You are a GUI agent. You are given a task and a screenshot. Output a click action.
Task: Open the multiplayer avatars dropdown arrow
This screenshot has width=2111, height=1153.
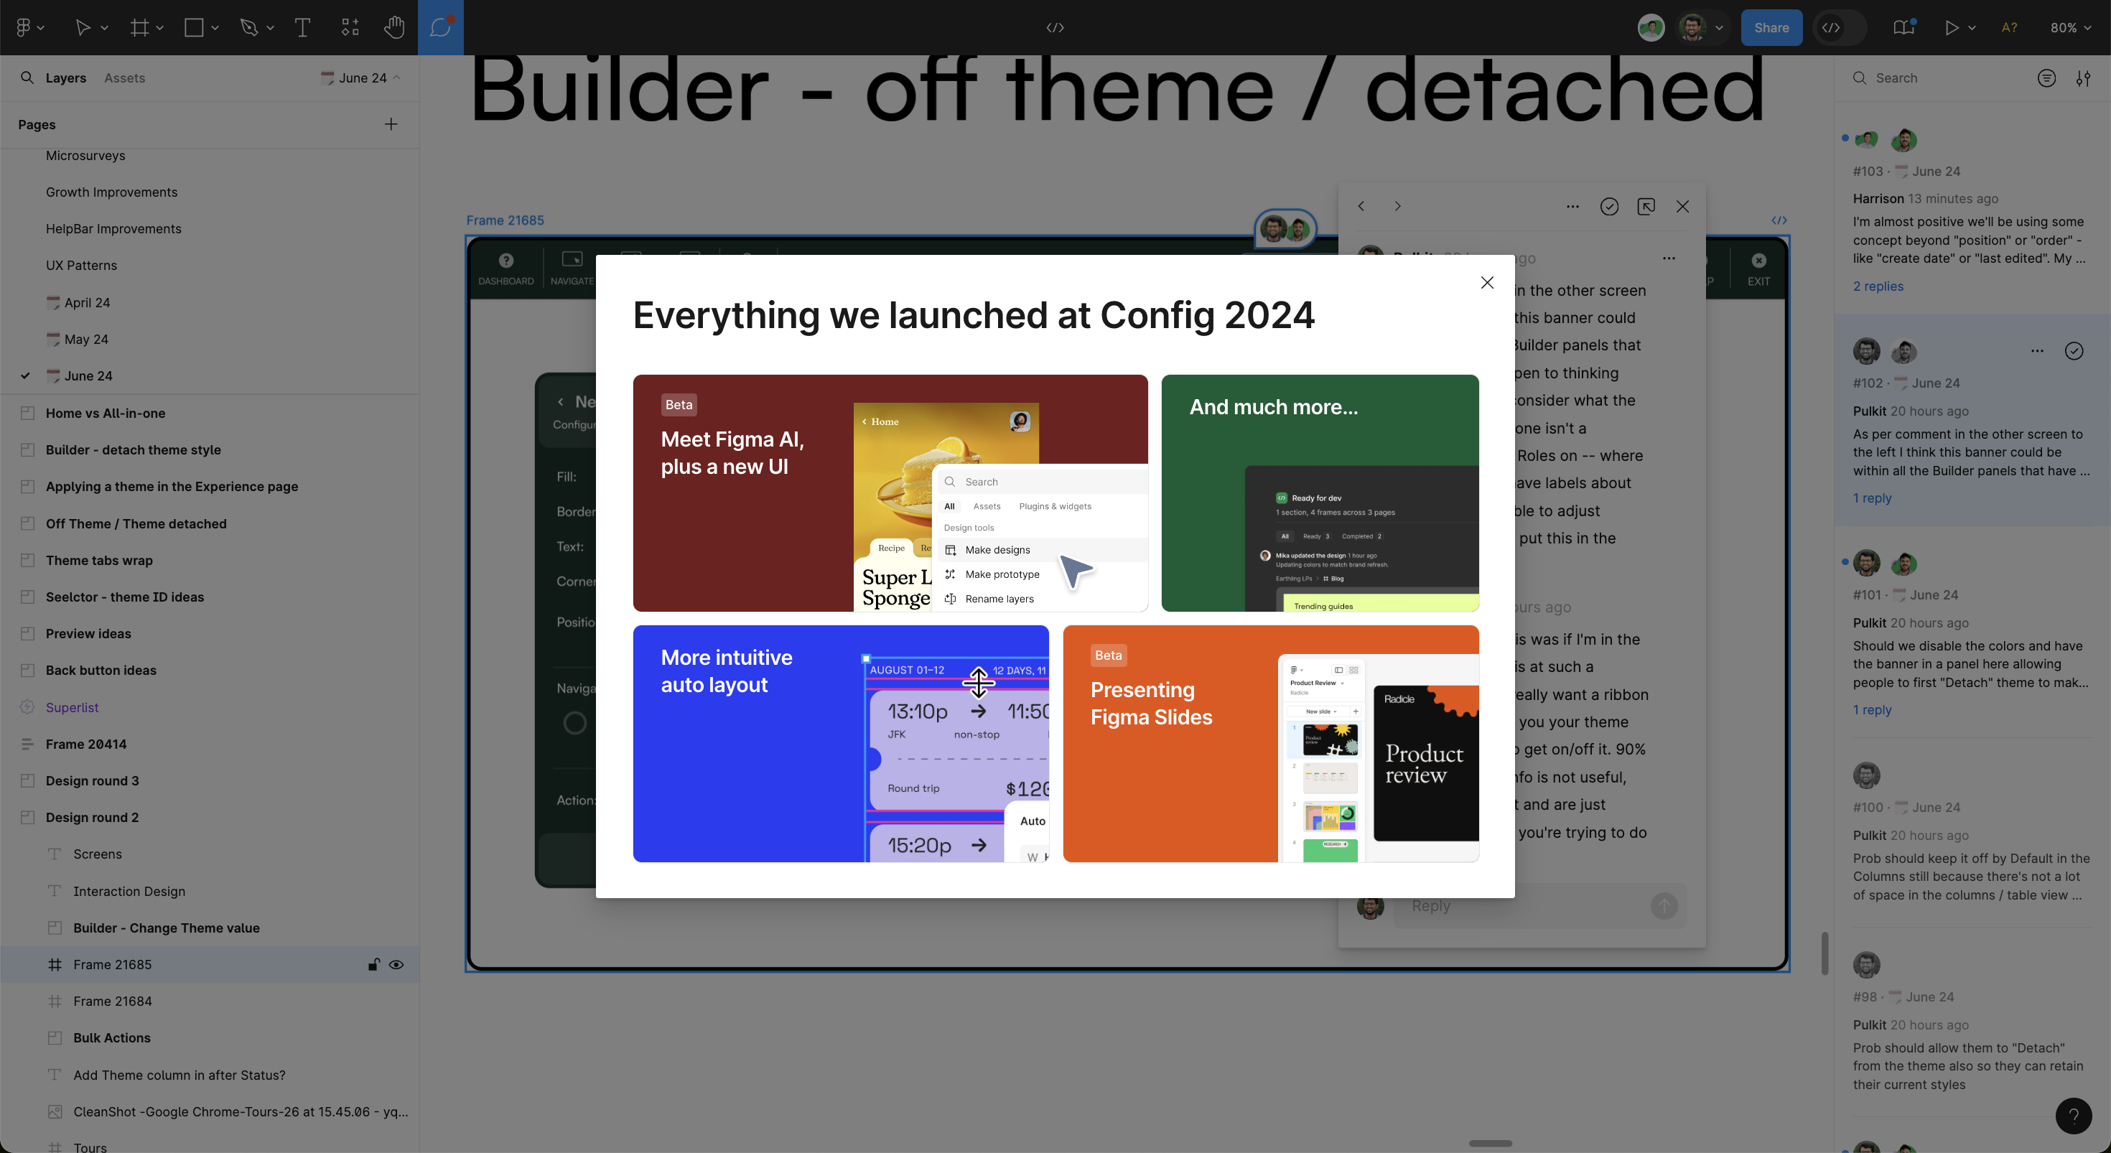coord(1719,27)
